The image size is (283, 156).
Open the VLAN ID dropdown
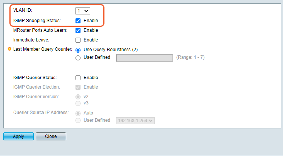(83, 11)
